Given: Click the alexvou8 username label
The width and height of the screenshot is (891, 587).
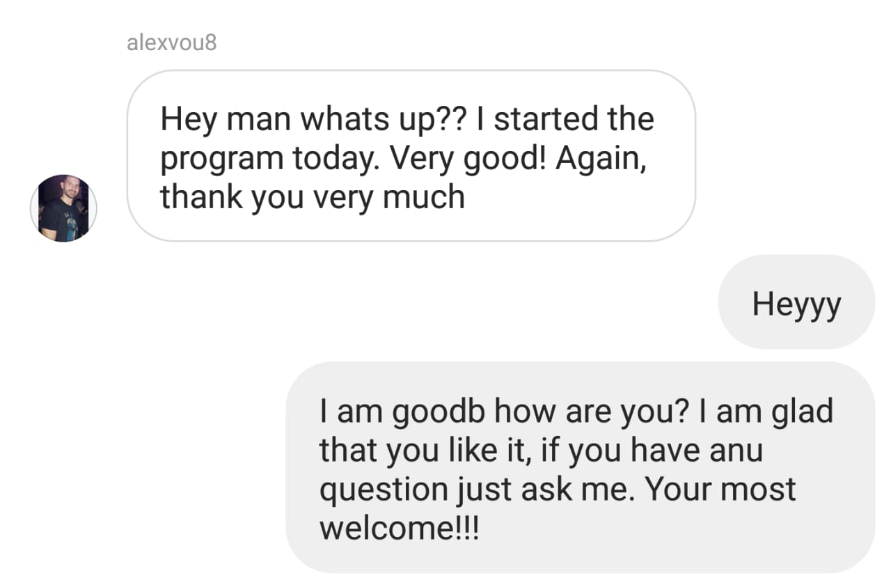Looking at the screenshot, I should (x=172, y=42).
